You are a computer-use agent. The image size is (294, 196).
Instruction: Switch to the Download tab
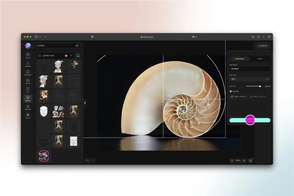click(x=240, y=59)
